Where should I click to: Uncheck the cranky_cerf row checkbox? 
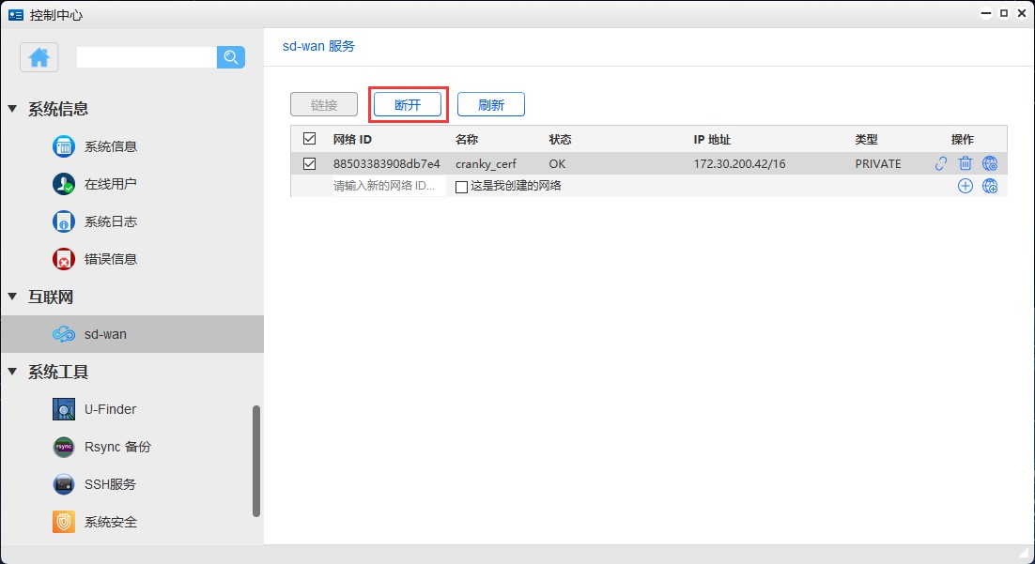(309, 163)
